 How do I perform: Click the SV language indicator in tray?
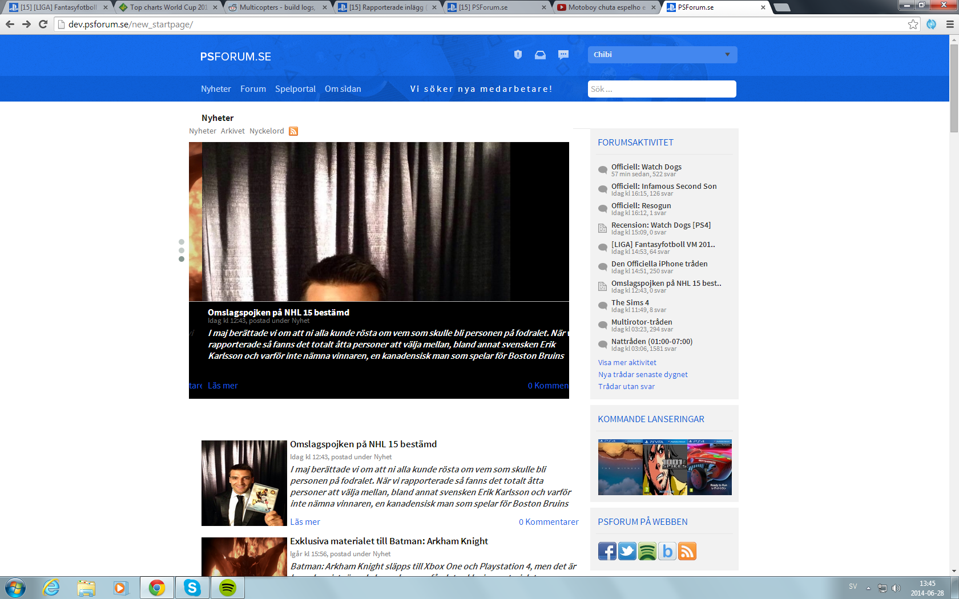click(x=853, y=586)
